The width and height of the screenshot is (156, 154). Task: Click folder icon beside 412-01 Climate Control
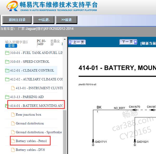click(x=7, y=71)
